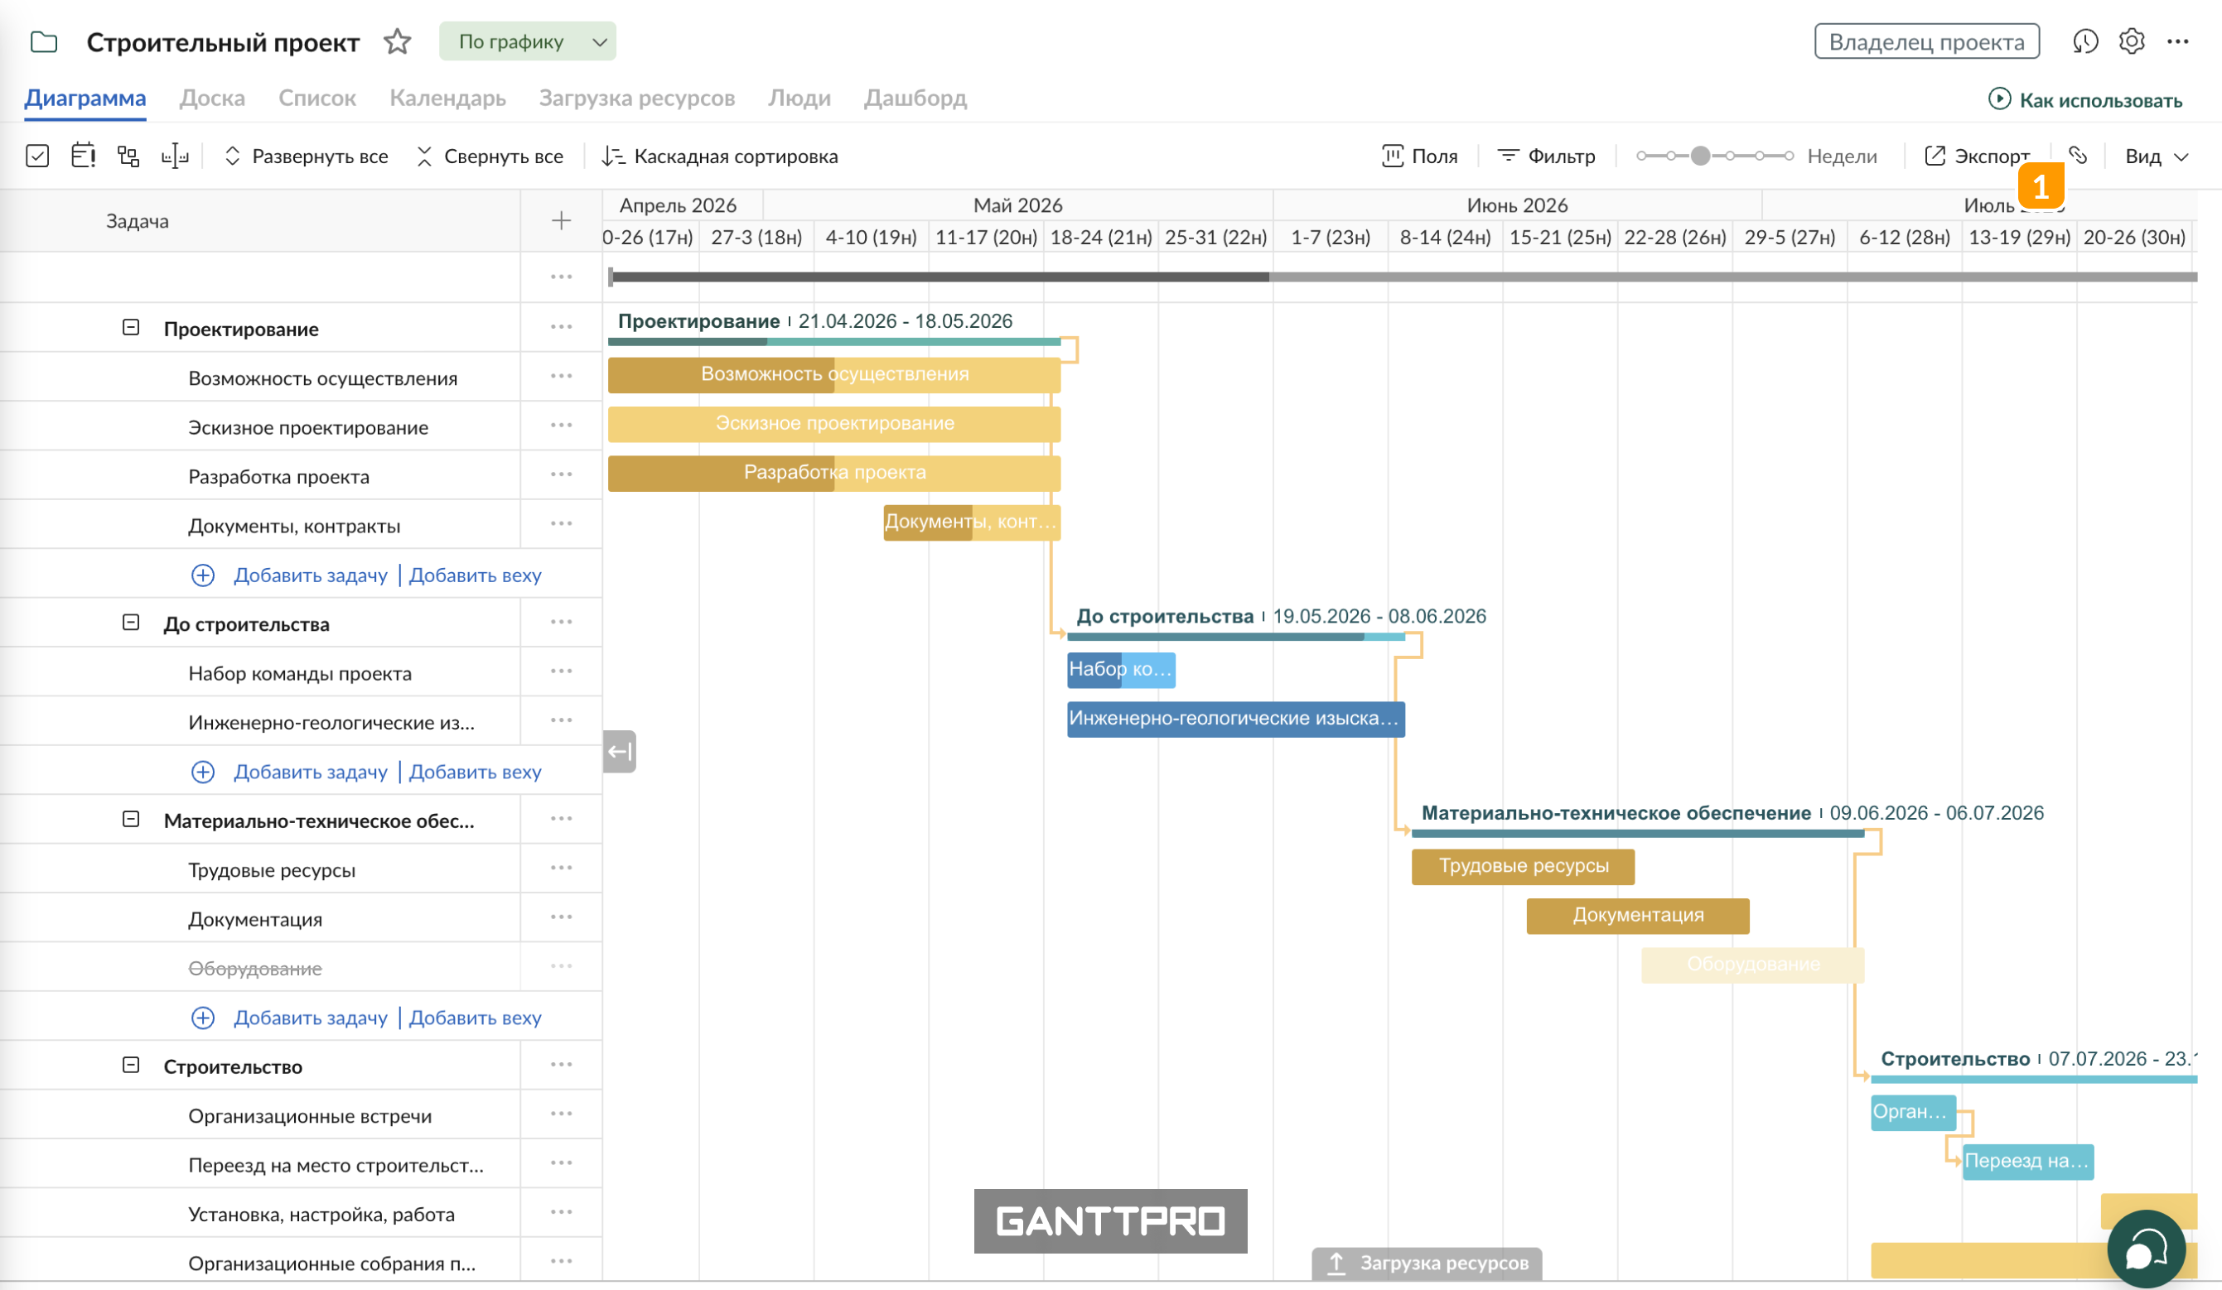Screen dimensions: 2222x1290
Task: Click Добавить веху link under Проектирование
Action: coord(475,575)
